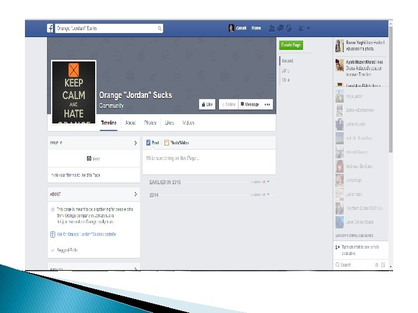Screen dimensions: 418x313
Task: Open Zainah profile name link
Action: [x=241, y=28]
